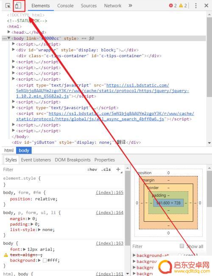The width and height of the screenshot is (212, 276).
Task: Expand the list-style shorthand property
Action: [x=39, y=230]
